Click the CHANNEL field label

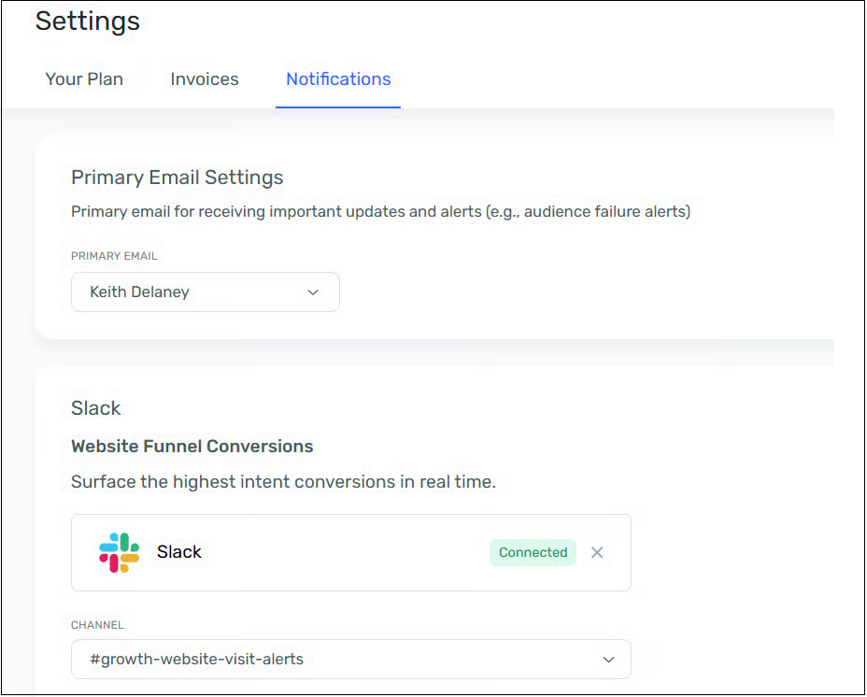click(x=97, y=625)
